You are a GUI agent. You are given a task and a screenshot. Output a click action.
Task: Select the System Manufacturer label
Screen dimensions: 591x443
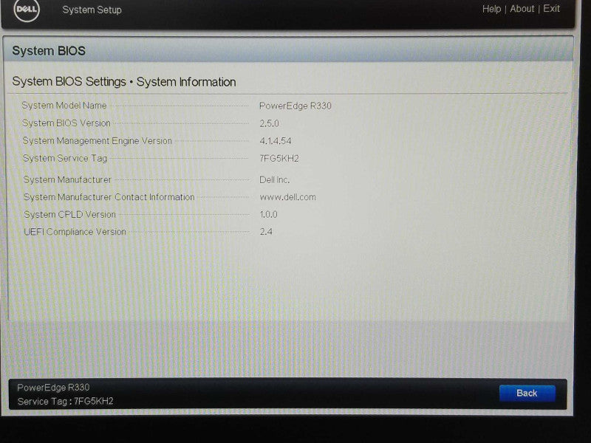coord(67,179)
